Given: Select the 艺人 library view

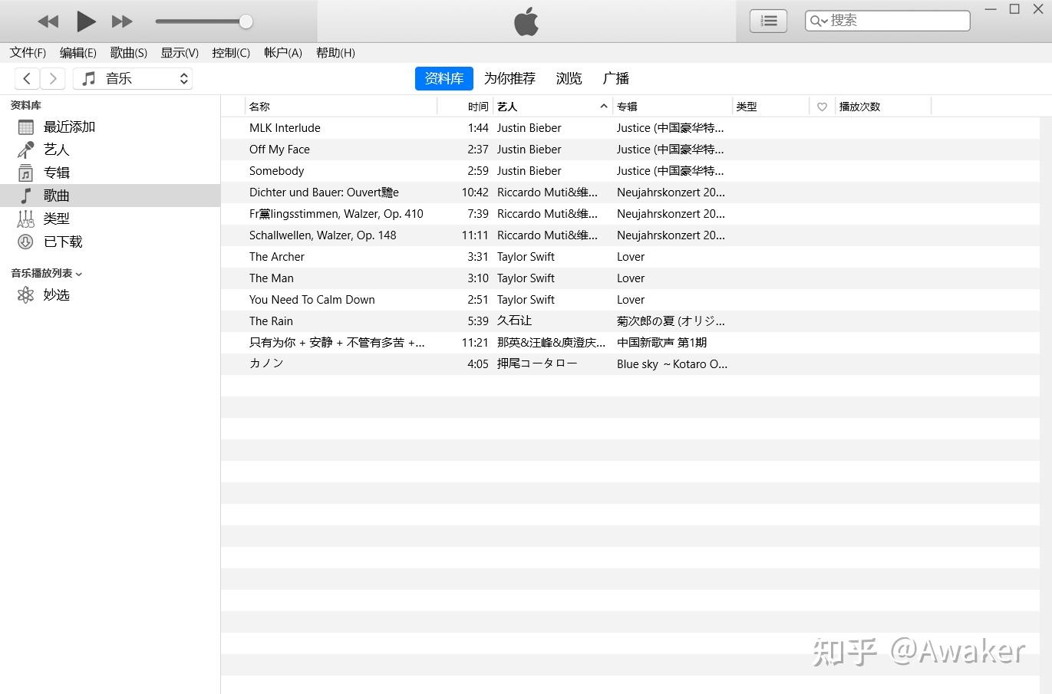Looking at the screenshot, I should 56,149.
